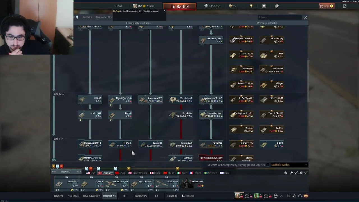Switch to the Aviation tab
The height and width of the screenshot is (202, 359).
click(87, 17)
